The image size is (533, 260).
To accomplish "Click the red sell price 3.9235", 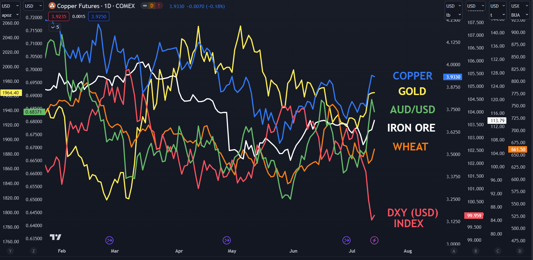I will (x=59, y=16).
